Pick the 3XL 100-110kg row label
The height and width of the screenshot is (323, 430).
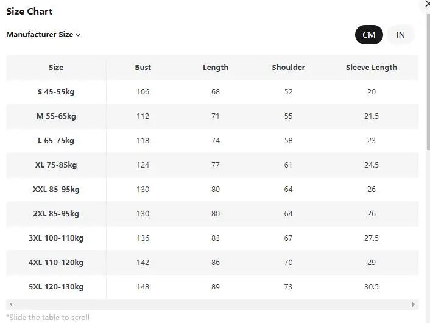pos(56,238)
